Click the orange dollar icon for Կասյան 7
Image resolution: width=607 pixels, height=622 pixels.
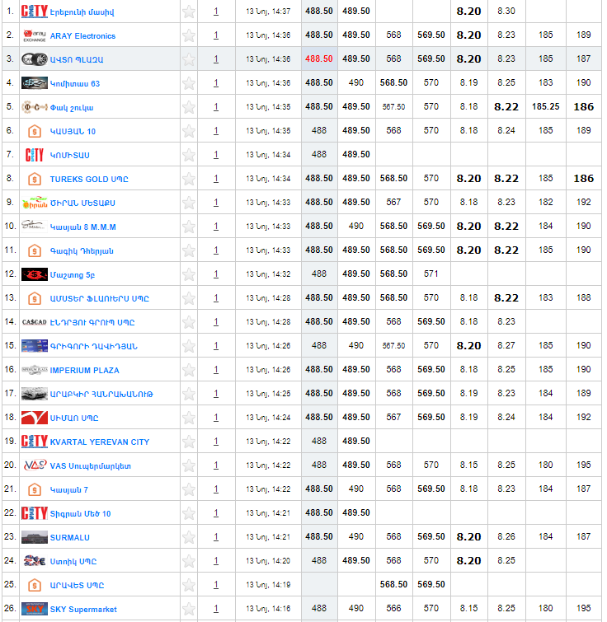(35, 489)
